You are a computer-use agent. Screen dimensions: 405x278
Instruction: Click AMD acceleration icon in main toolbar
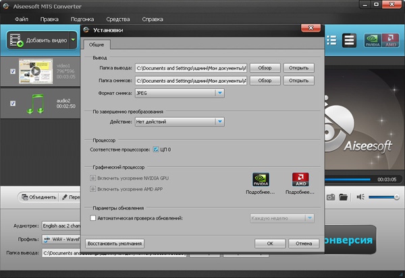pyautogui.click(x=391, y=40)
